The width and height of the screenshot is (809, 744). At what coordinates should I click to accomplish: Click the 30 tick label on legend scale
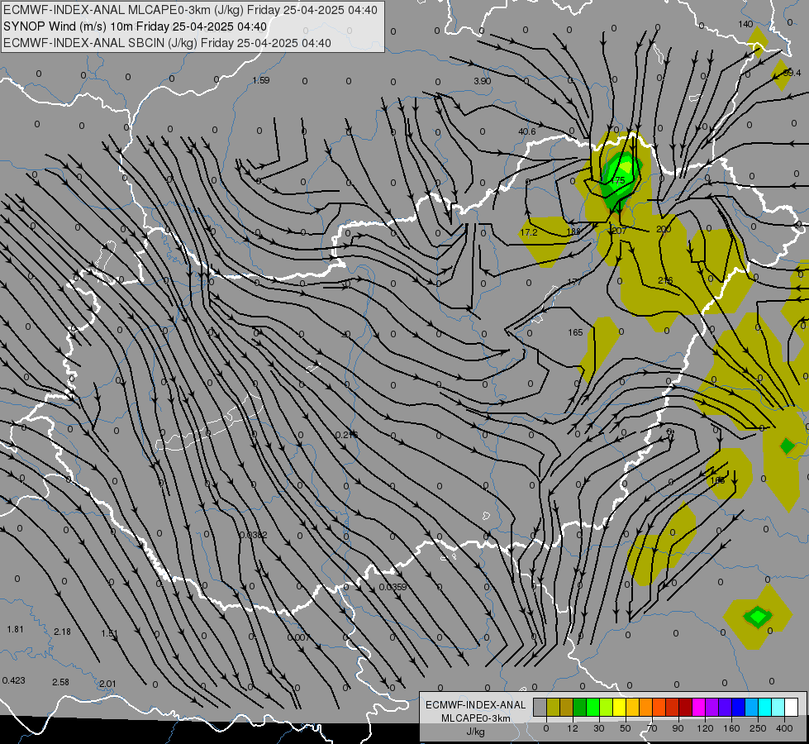tap(598, 728)
